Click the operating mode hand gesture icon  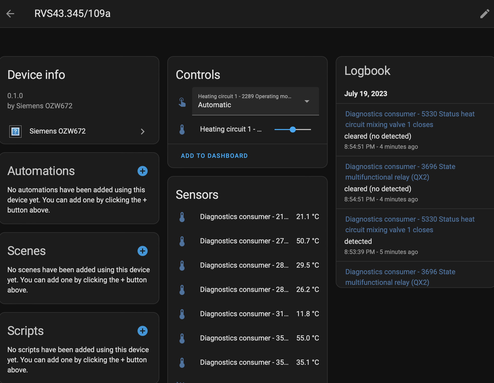[x=182, y=102]
